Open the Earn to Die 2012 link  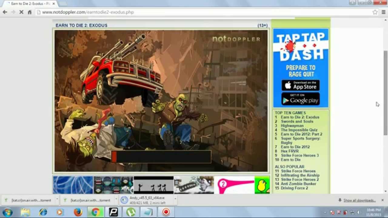point(295,147)
